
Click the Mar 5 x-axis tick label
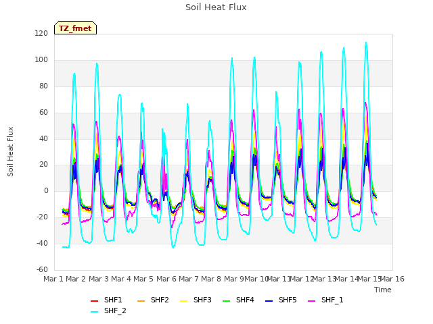click(x=143, y=279)
